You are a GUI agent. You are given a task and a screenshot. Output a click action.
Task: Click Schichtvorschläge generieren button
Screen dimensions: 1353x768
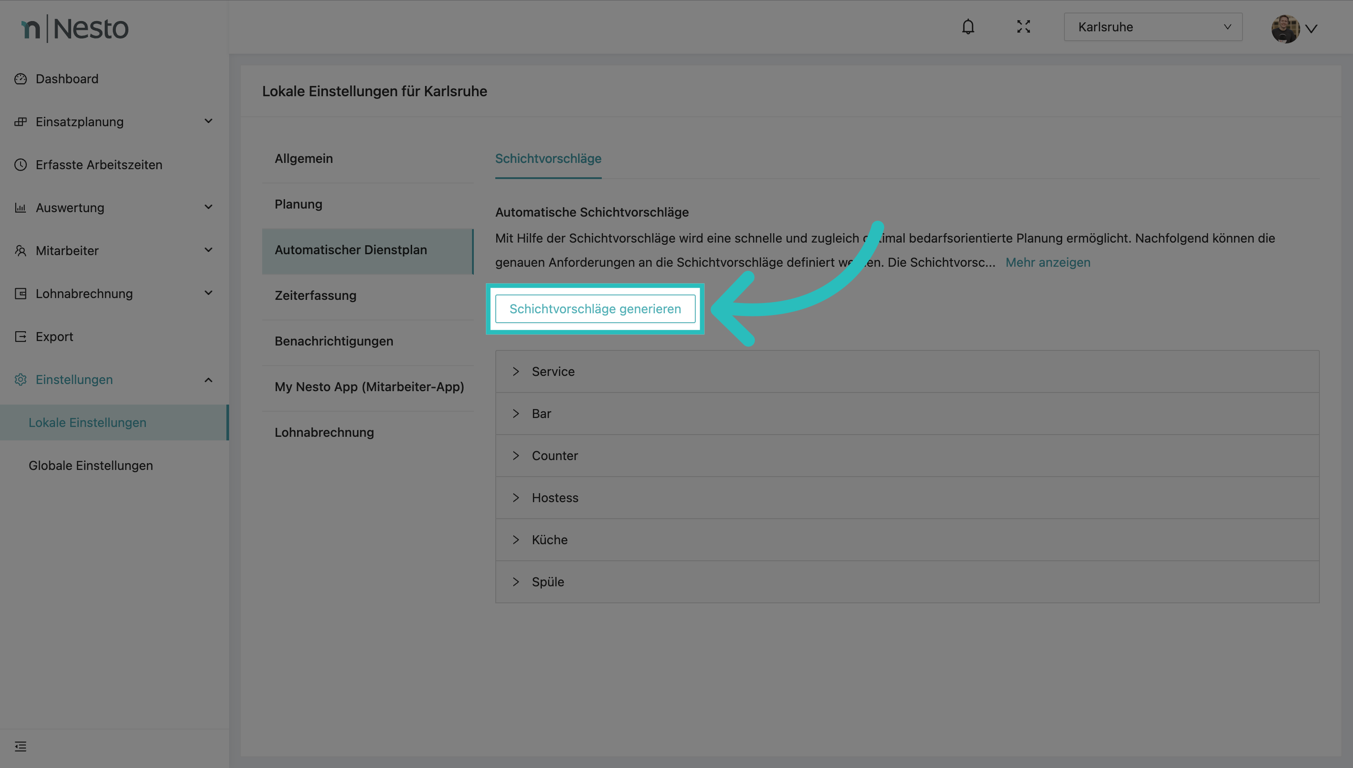click(x=595, y=309)
